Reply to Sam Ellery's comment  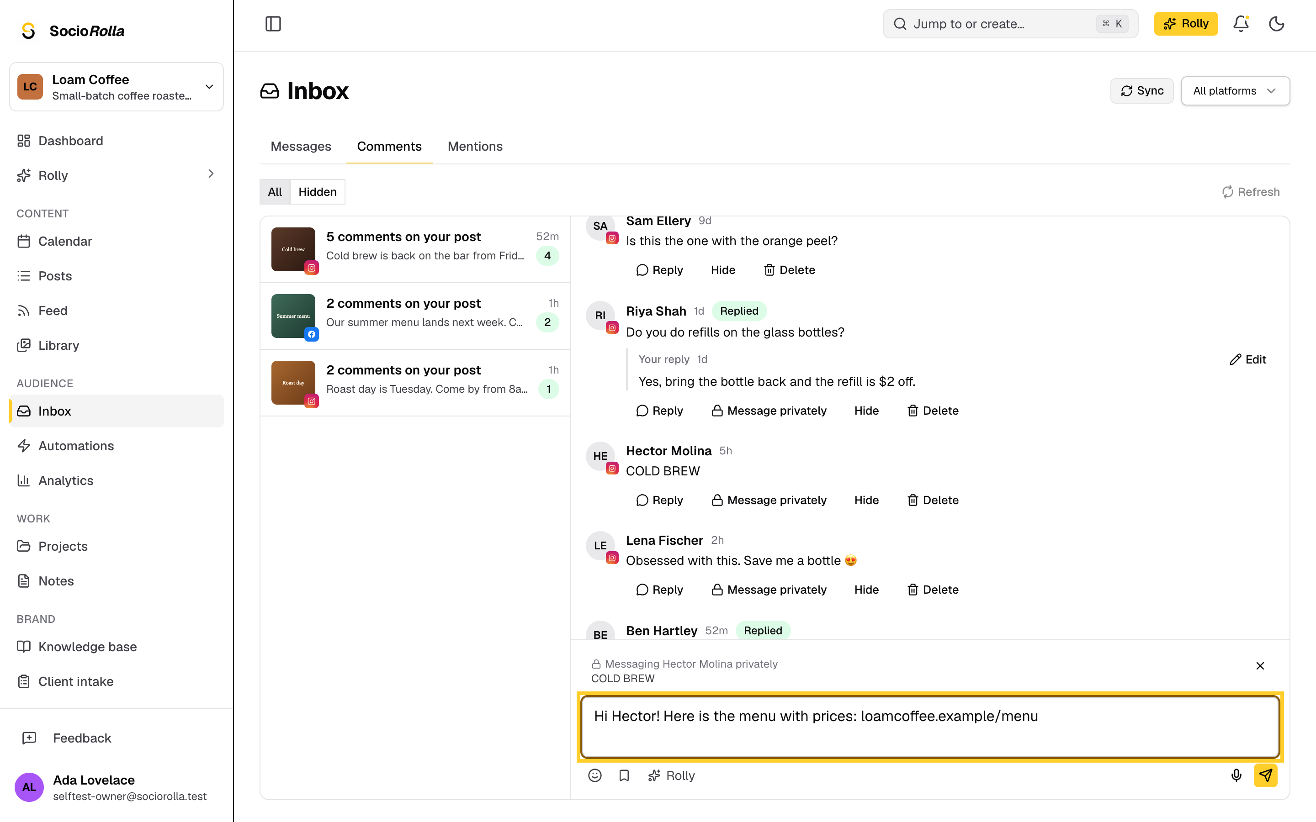[x=659, y=270]
